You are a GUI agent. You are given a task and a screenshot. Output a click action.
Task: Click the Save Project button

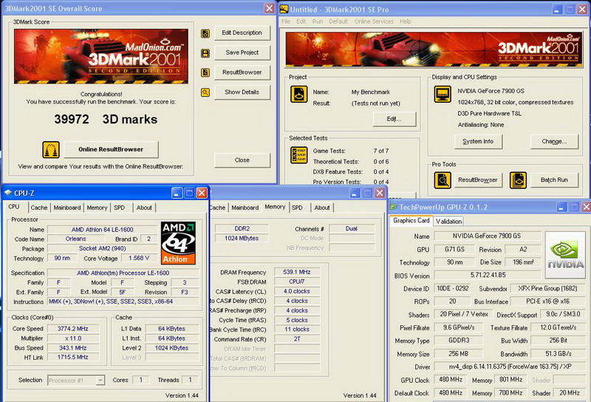coord(242,52)
